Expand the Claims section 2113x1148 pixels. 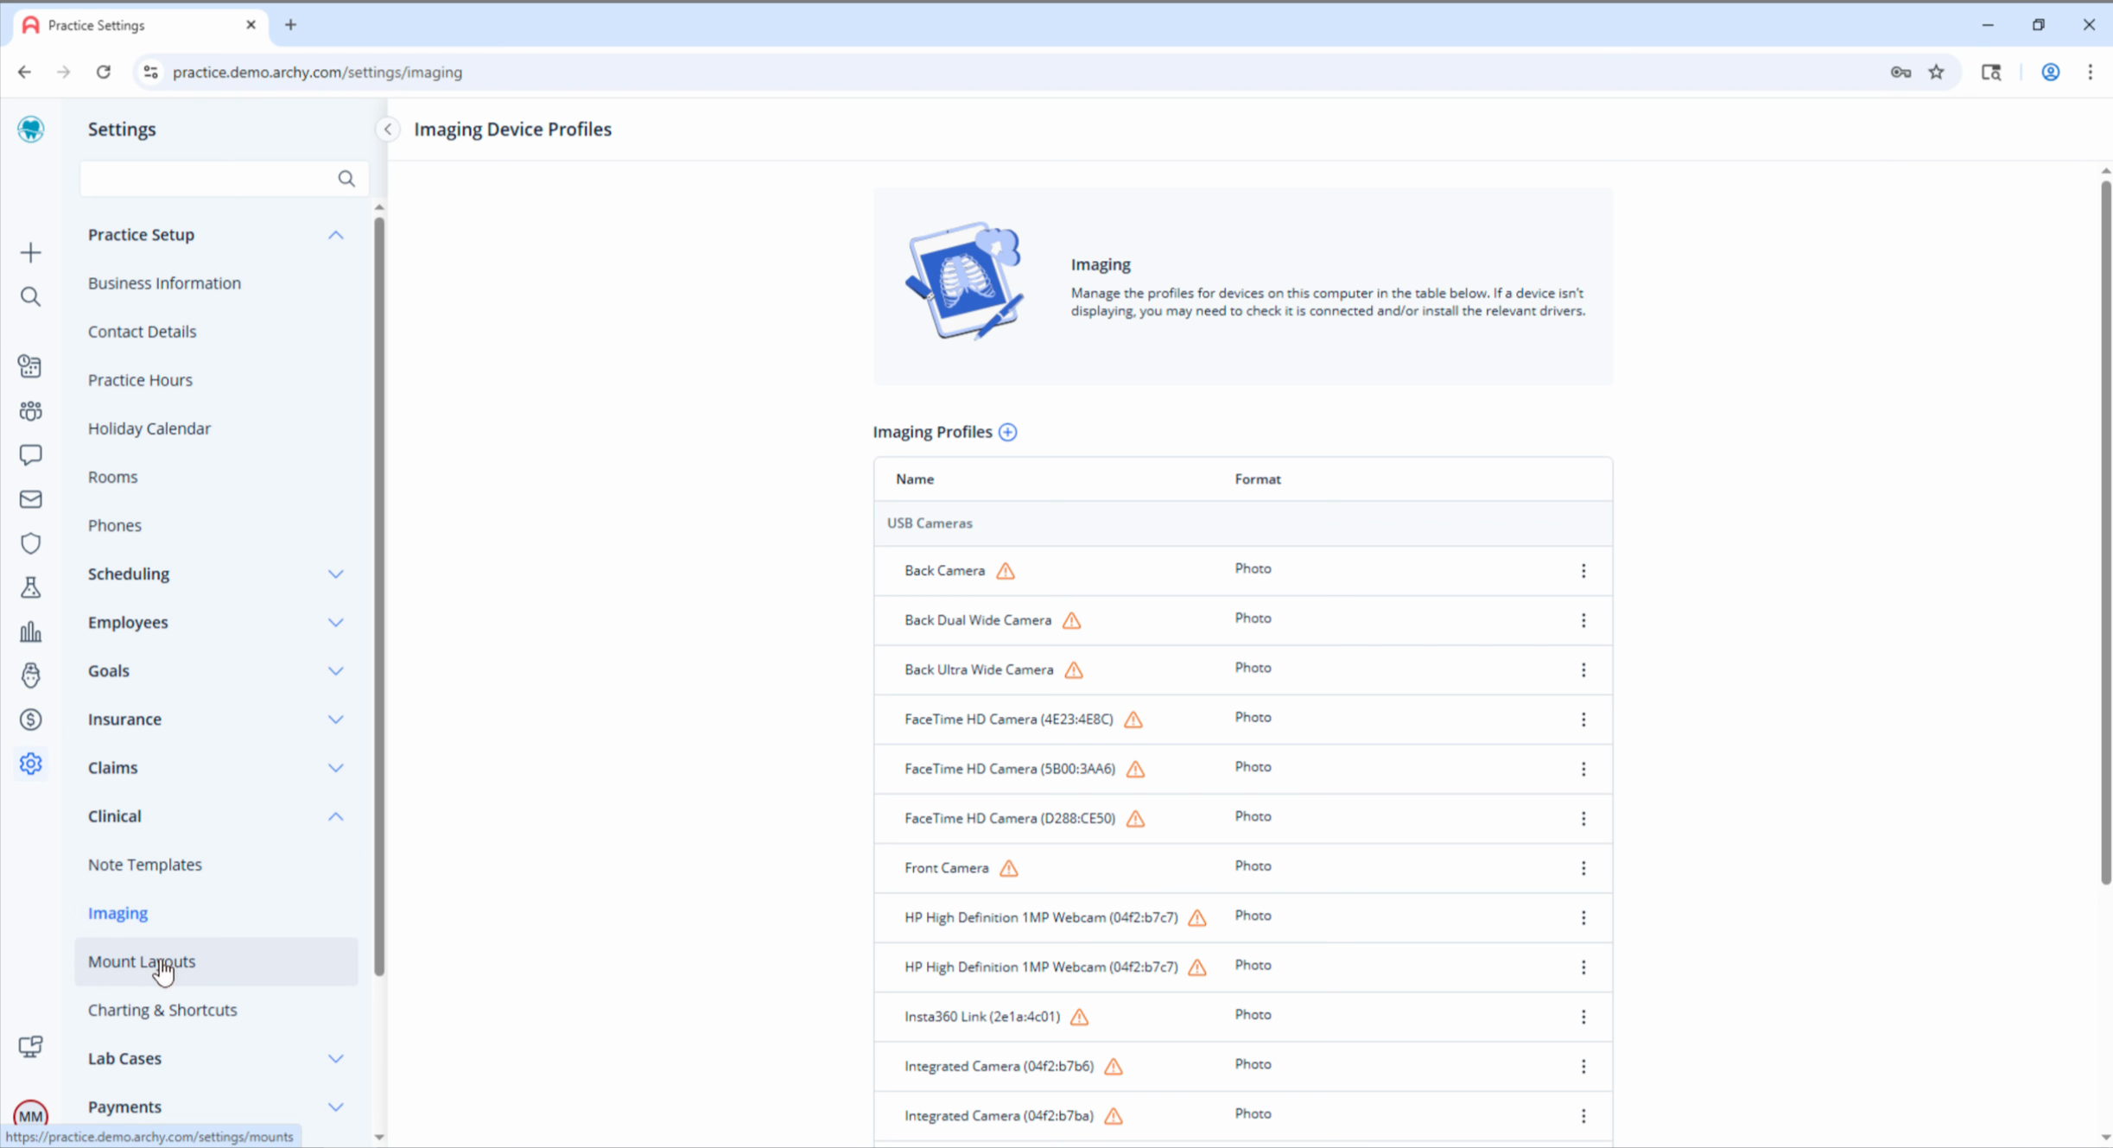[x=336, y=768]
